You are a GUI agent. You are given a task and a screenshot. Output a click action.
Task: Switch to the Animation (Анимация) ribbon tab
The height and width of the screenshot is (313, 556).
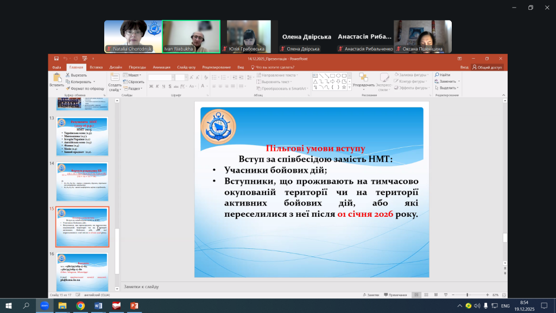[x=161, y=67]
